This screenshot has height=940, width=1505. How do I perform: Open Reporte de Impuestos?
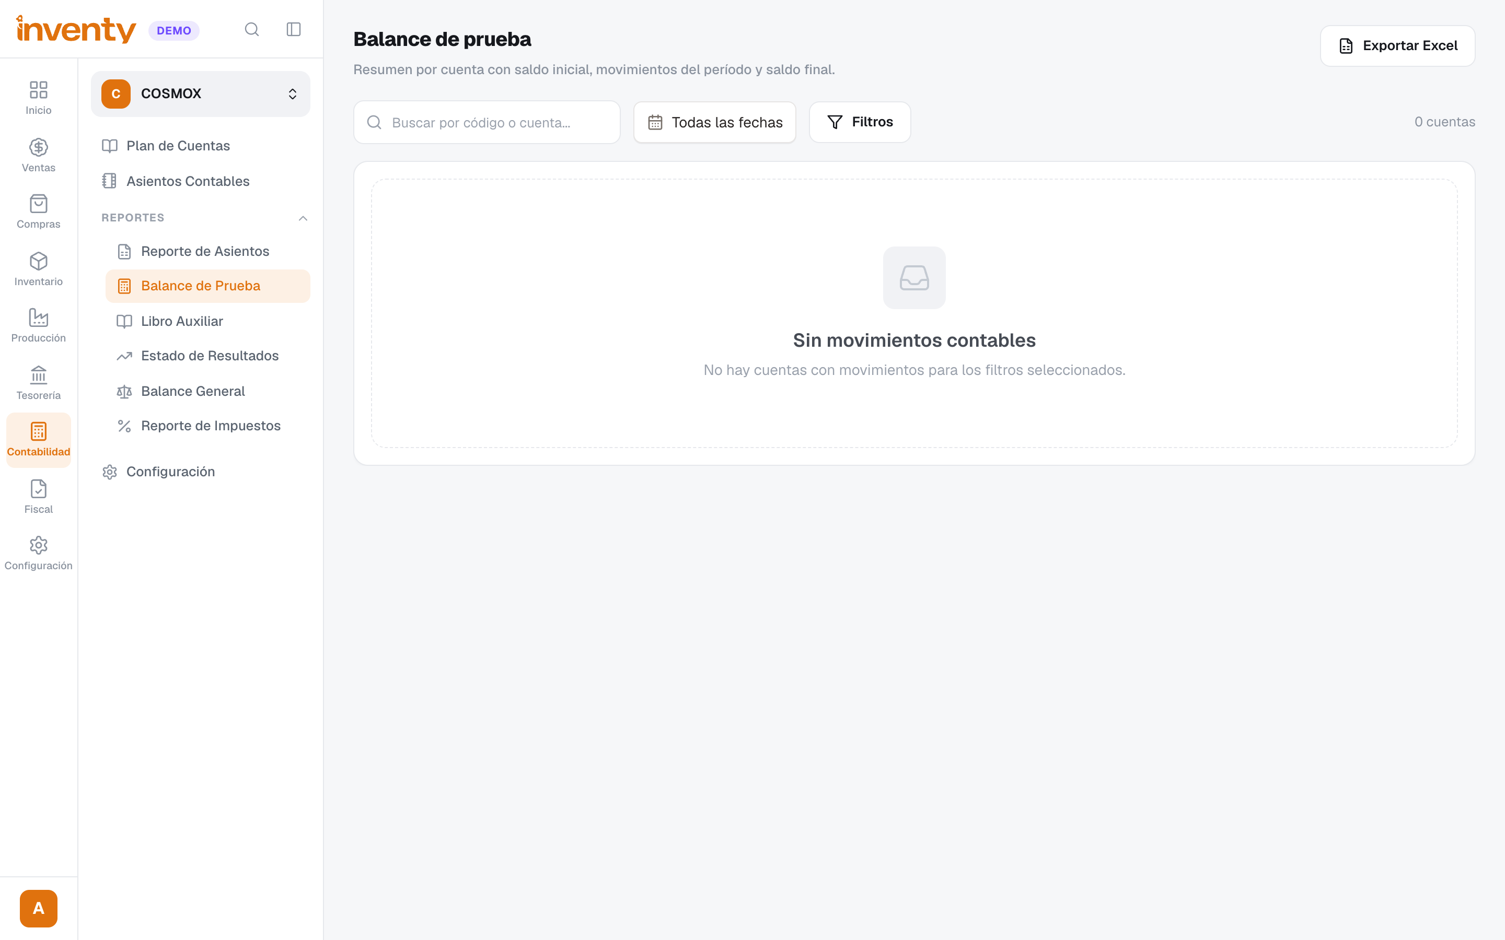point(207,426)
